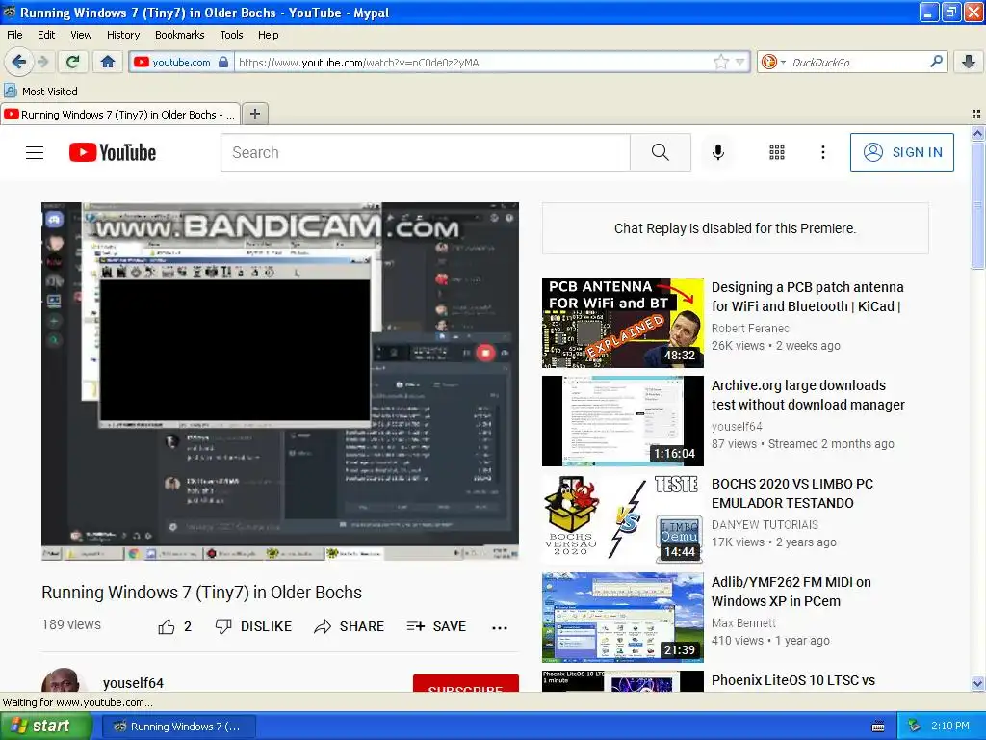Open the browser home page icon
The image size is (986, 740).
coord(108,62)
